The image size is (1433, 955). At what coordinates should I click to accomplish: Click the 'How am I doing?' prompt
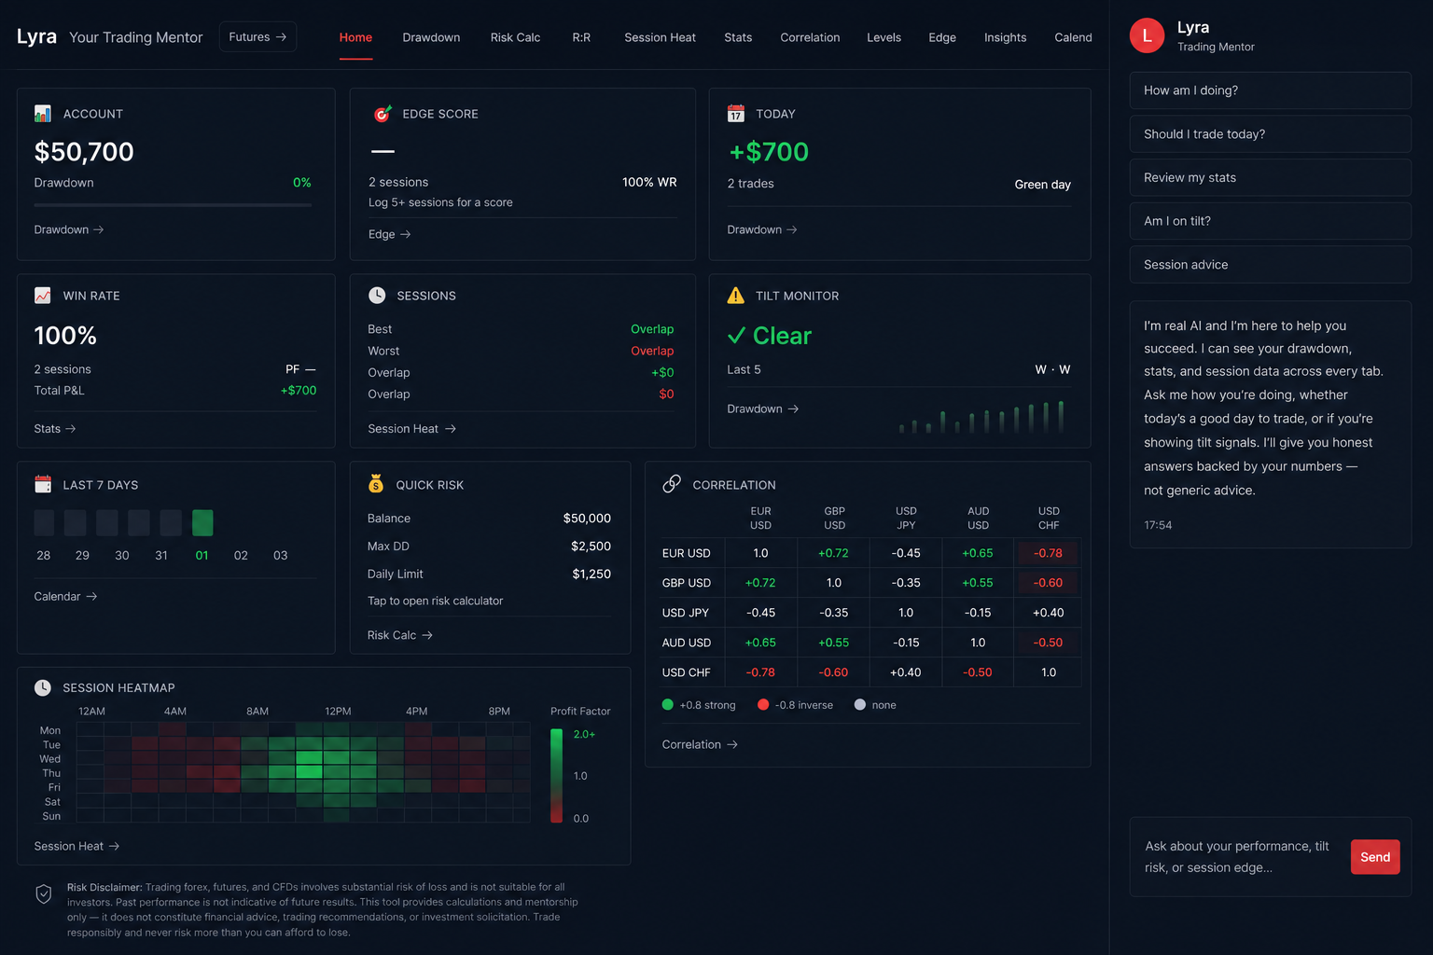[x=1270, y=90]
